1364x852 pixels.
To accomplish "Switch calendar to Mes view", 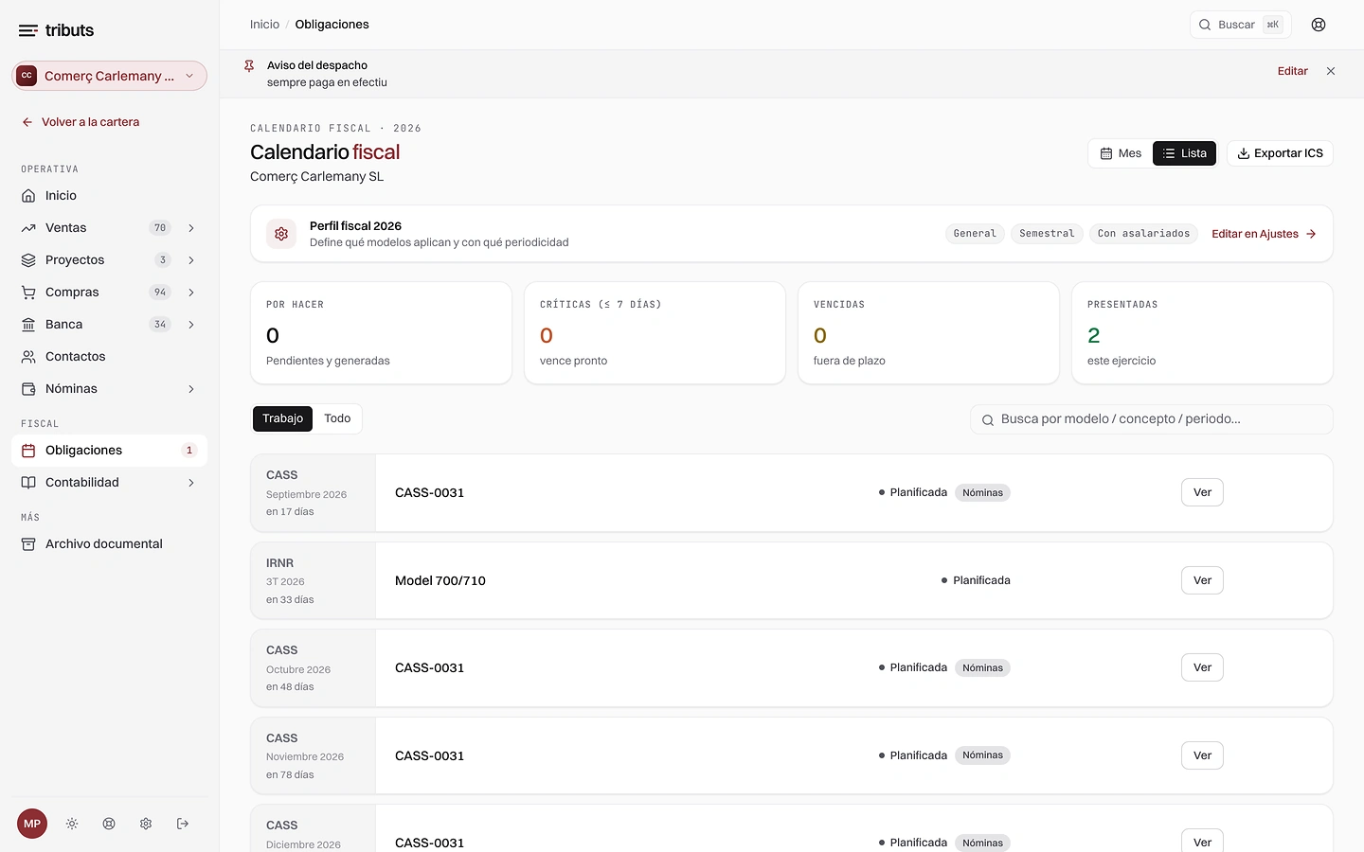I will coord(1121,153).
